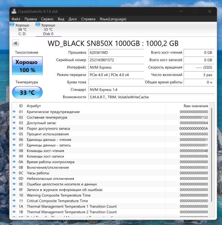Viewport: 222px width, 225px height.
Task: Select the Disk 0 status orb
Action: click(38, 25)
